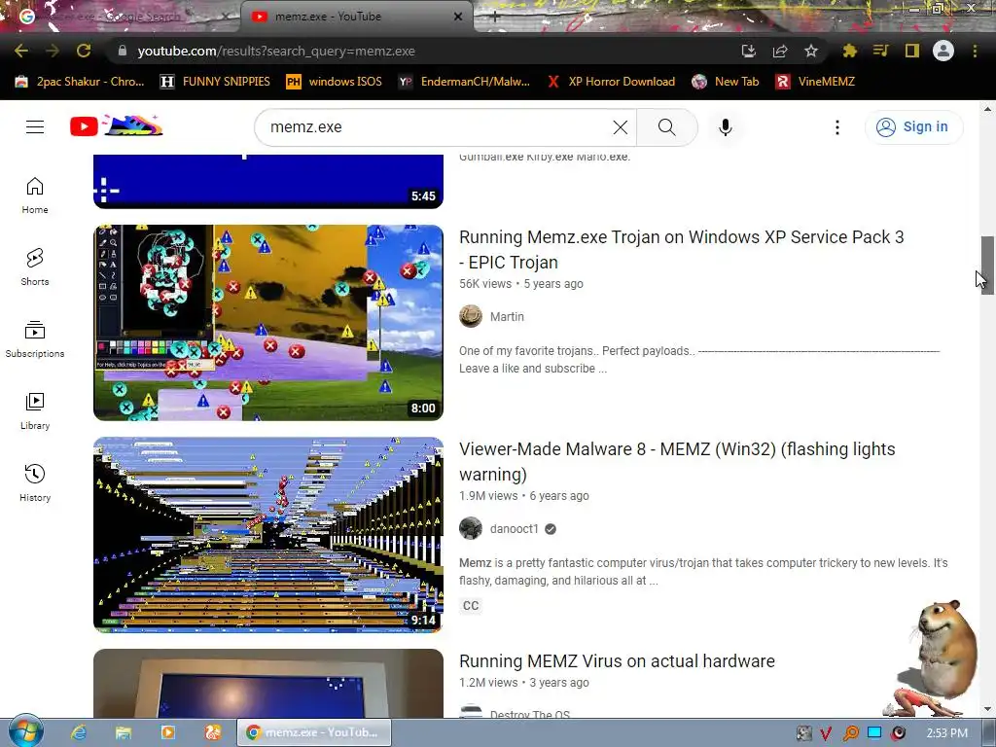Open title Viewer-Made Malware 8 - MEMZ

pyautogui.click(x=677, y=462)
